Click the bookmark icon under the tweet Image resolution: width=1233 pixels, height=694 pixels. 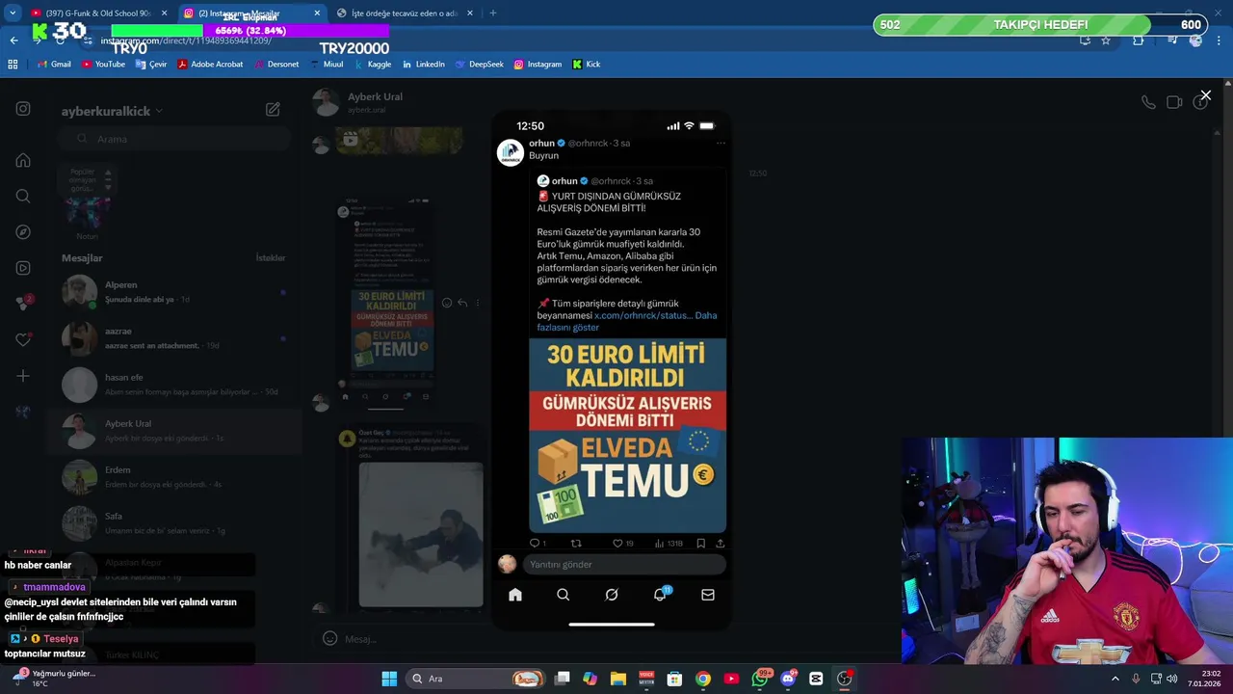pos(701,544)
